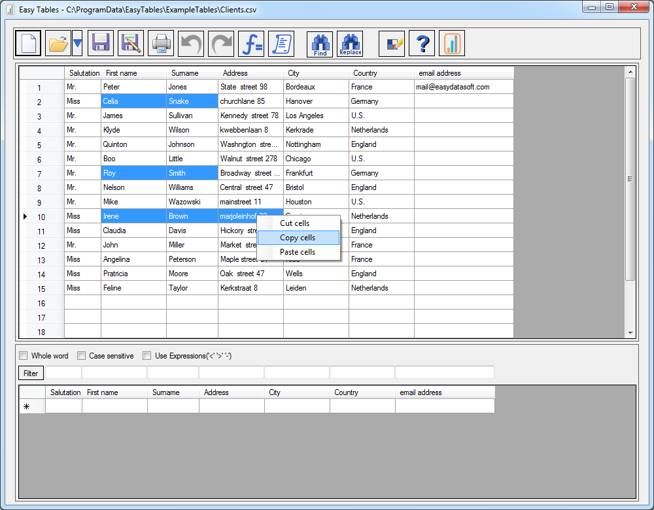Print the table using the printer icon
This screenshot has width=654, height=510.
pyautogui.click(x=161, y=44)
